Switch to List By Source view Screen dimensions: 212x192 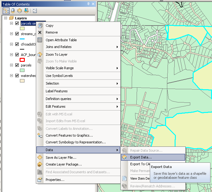pyautogui.click(x=13, y=11)
